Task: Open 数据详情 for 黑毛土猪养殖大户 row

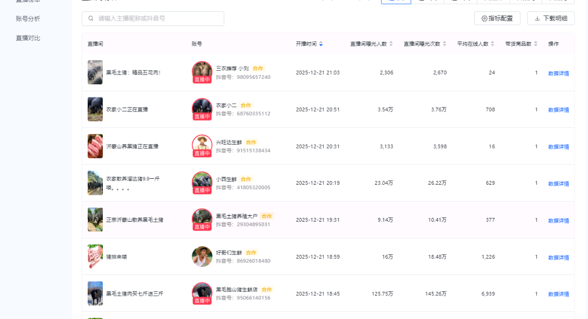Action: 559,220
